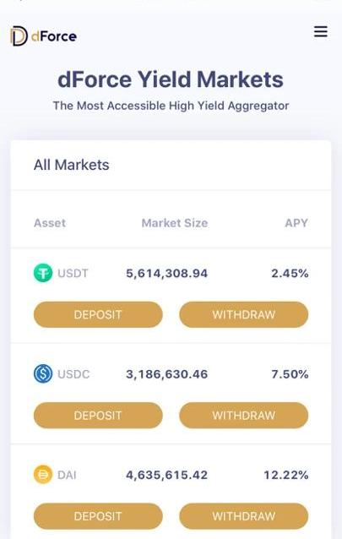Screen dimensions: 342x539
Task: Click the dForce Yield Markets title
Action: click(x=171, y=79)
